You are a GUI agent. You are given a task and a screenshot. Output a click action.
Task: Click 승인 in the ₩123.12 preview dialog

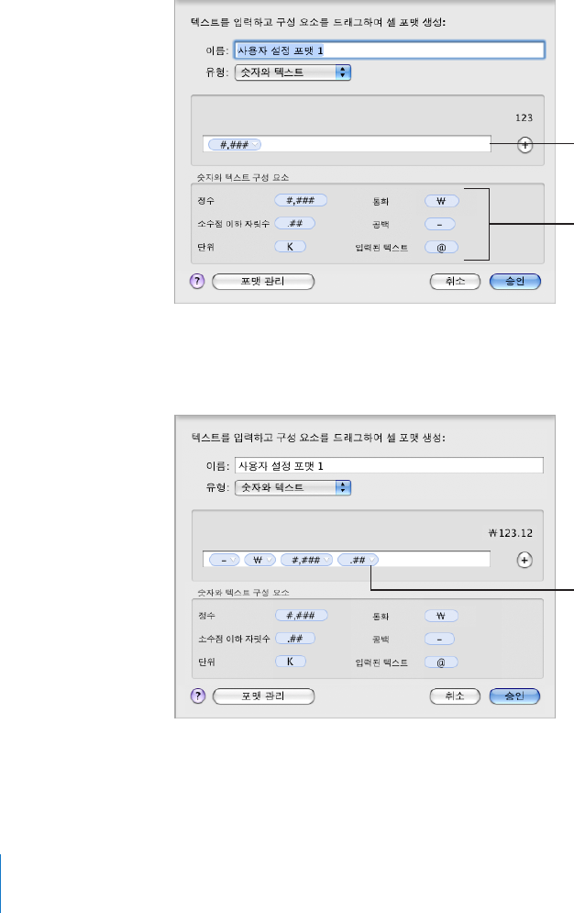[x=515, y=696]
